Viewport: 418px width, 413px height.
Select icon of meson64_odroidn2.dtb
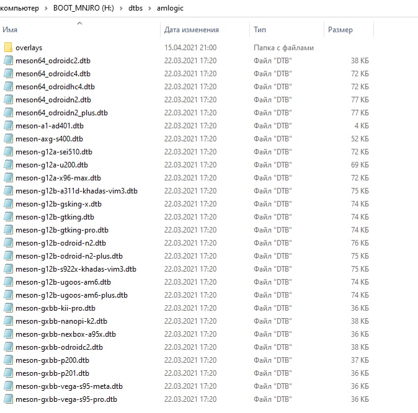(8, 100)
